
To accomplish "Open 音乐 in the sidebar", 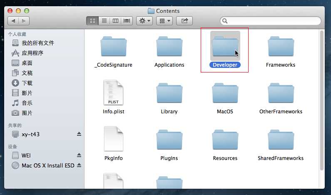I will (22, 103).
